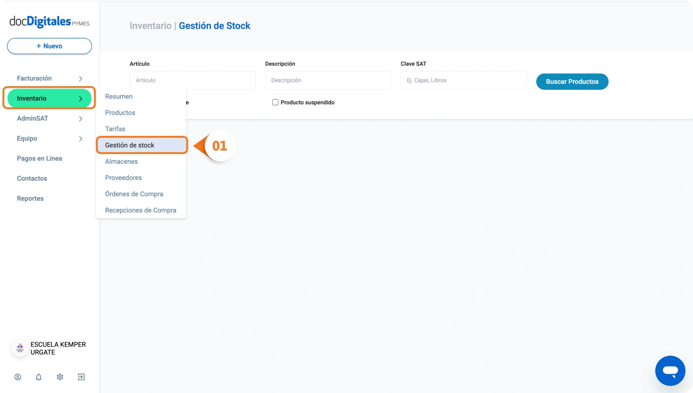
Task: Click the + Nuevo button
Action: tap(49, 46)
